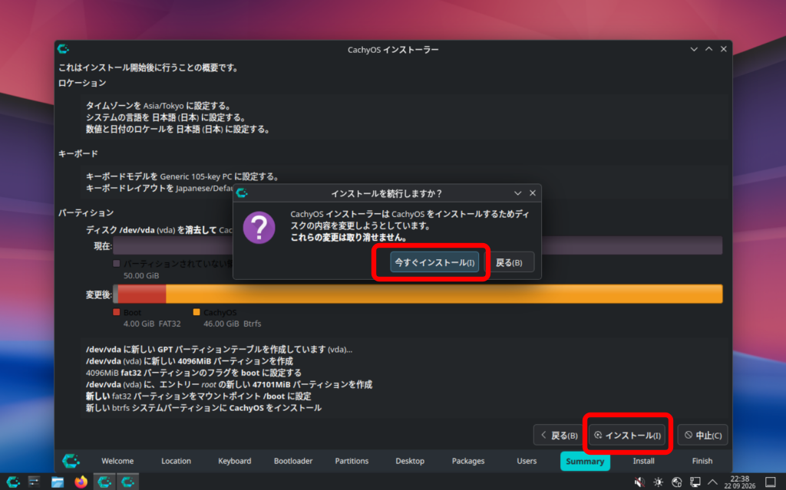This screenshot has width=786, height=490.
Task: Click the purple question mark dialog icon
Action: (x=259, y=228)
